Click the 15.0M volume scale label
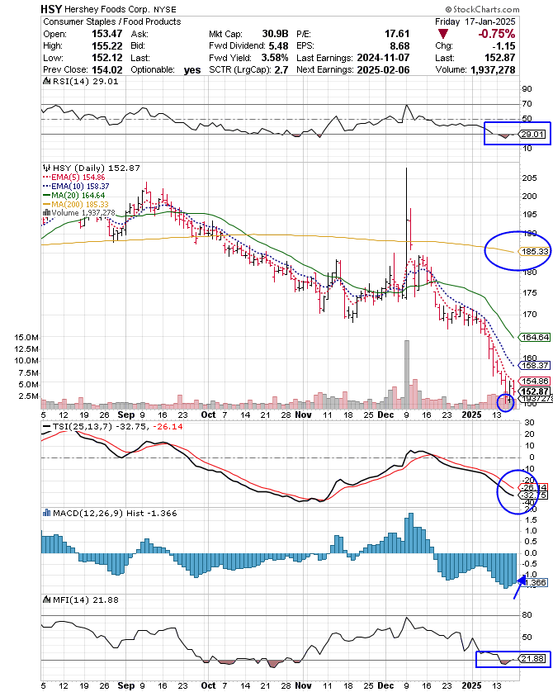 (x=26, y=338)
